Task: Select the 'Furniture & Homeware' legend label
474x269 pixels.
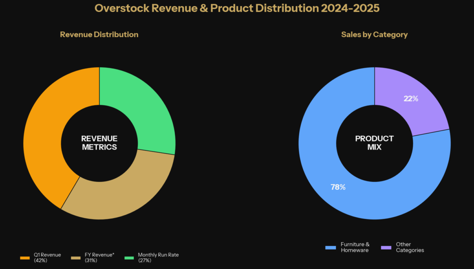Action: pos(355,247)
